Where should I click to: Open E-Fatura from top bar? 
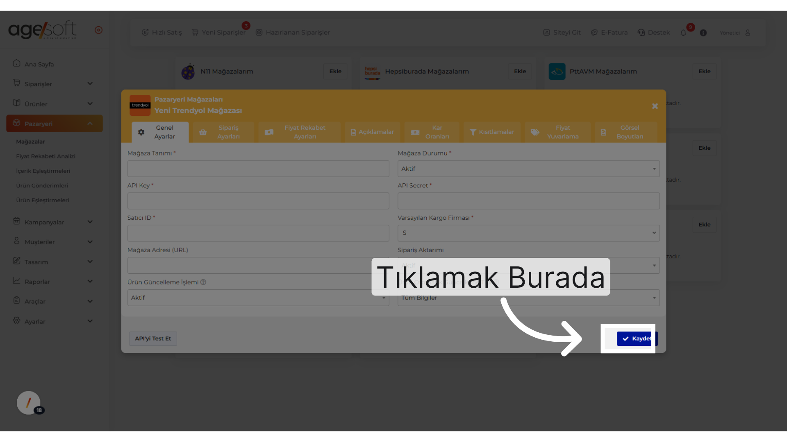coord(609,32)
